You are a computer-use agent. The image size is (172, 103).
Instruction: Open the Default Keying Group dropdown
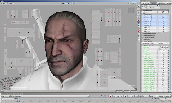point(163,43)
